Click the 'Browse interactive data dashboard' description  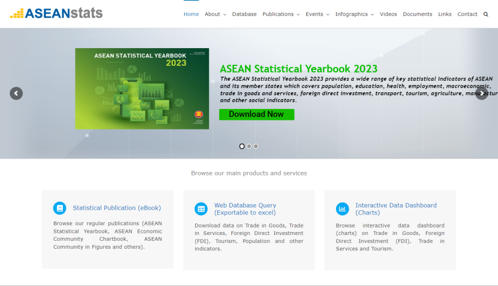[x=390, y=237]
